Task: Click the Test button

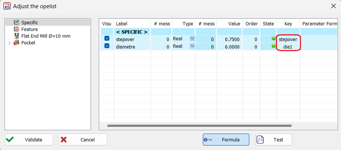Action: tap(274, 140)
